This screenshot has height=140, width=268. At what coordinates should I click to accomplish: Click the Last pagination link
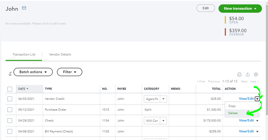pos(255,81)
